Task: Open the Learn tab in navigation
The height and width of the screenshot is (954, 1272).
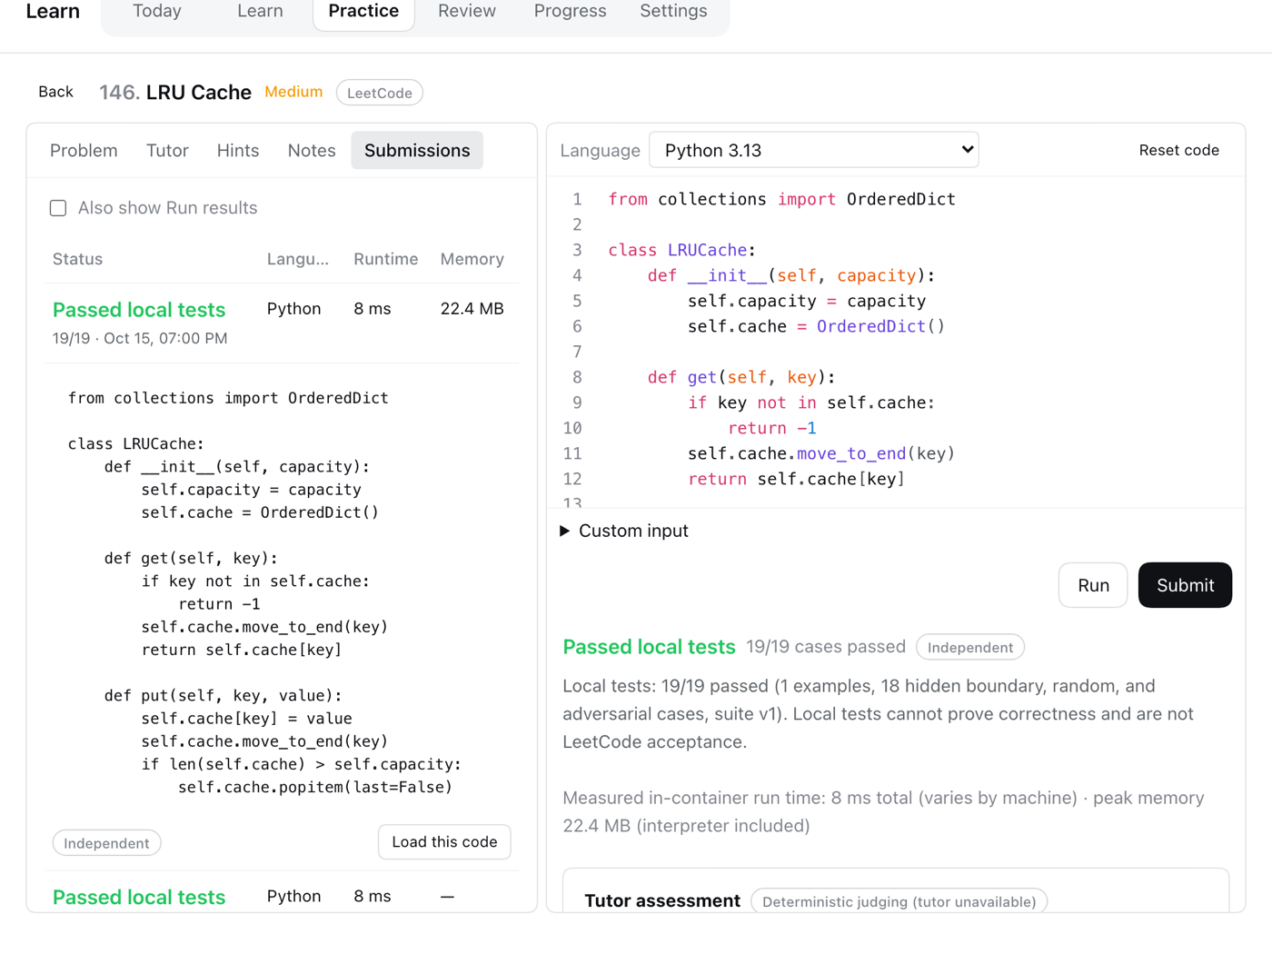Action: point(260,11)
